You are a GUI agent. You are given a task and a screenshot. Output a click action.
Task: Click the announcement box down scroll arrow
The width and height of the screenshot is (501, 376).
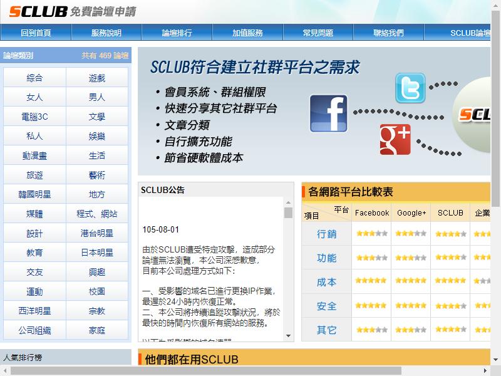pos(288,336)
